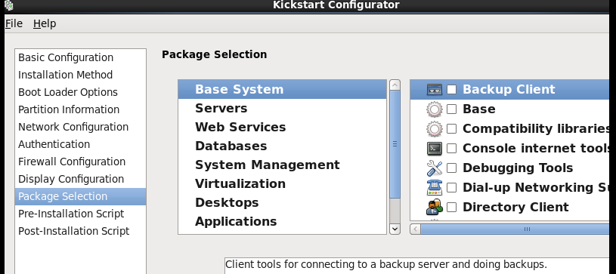The height and width of the screenshot is (274, 616).
Task: Enable the Debugging Tools checkbox
Action: coord(451,168)
